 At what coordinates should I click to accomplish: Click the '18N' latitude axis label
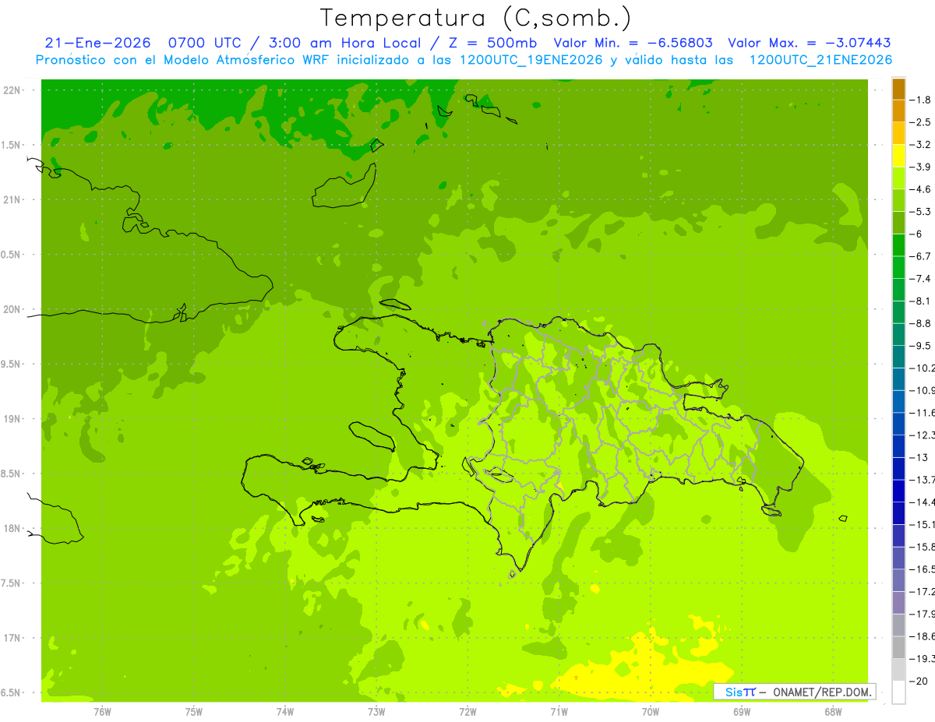(13, 528)
